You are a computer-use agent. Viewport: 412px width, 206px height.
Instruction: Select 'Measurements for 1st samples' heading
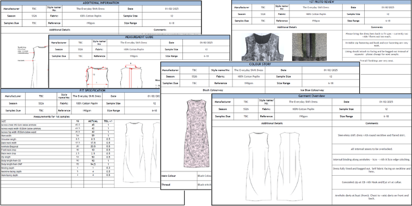click(51, 116)
